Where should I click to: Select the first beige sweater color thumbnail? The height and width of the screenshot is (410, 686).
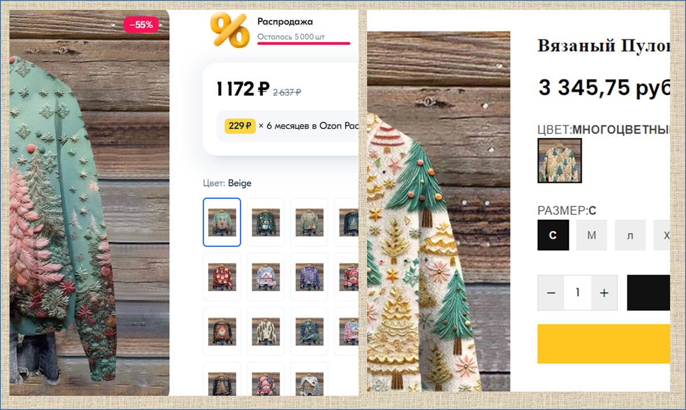(x=222, y=222)
